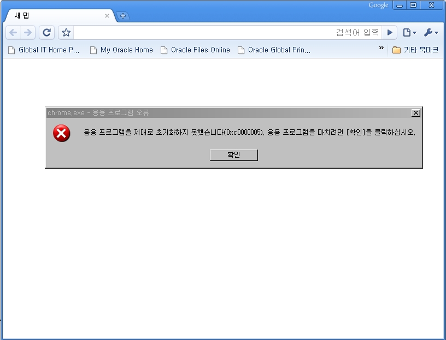Image resolution: width=446 pixels, height=340 pixels.
Task: Click the browser forward arrow
Action: coord(28,33)
